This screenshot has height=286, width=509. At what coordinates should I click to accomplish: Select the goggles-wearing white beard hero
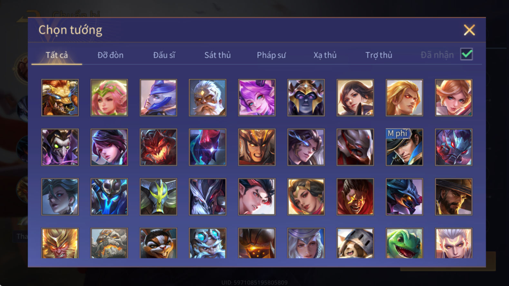click(x=207, y=243)
